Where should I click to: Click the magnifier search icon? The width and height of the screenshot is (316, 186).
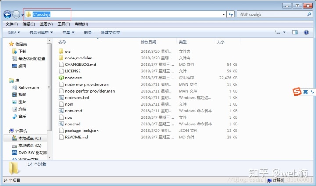tap(309, 14)
